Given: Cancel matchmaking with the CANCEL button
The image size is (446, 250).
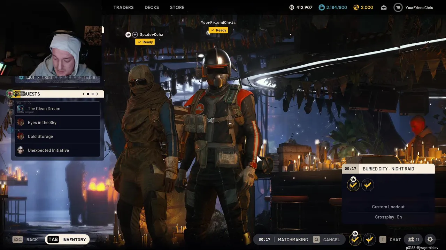Looking at the screenshot, I should tap(331, 240).
